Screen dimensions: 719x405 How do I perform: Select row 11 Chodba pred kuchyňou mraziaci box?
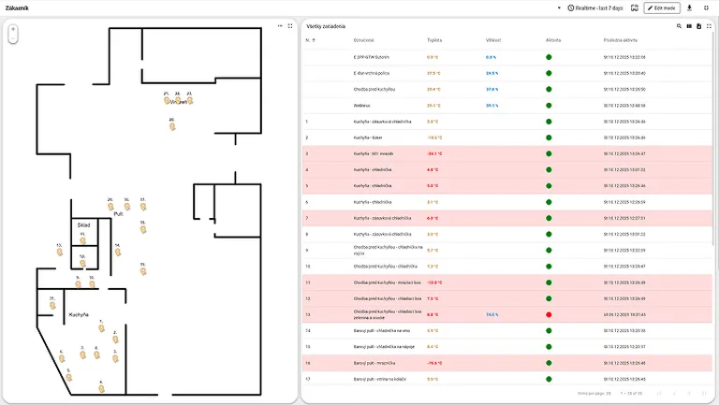pos(507,282)
